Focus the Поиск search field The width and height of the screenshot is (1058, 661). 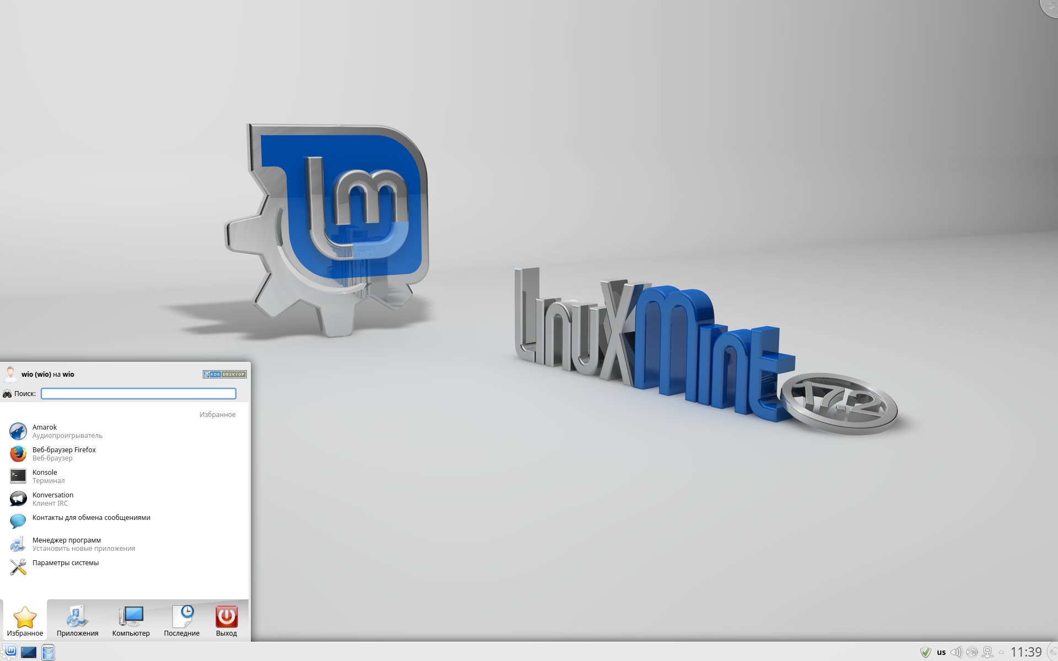coord(138,393)
